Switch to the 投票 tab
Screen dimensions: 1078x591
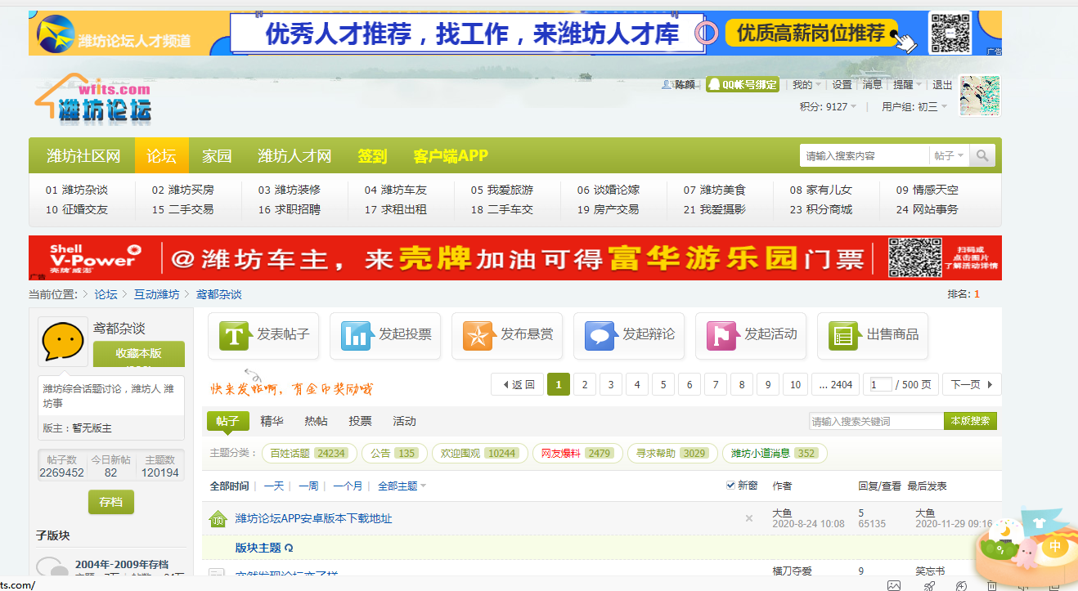(360, 421)
